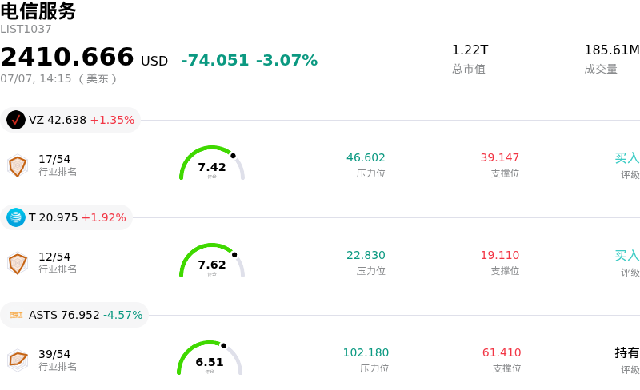Click the ASTS 6.51 score gauge
Image resolution: width=640 pixels, height=390 pixels.
(210, 358)
